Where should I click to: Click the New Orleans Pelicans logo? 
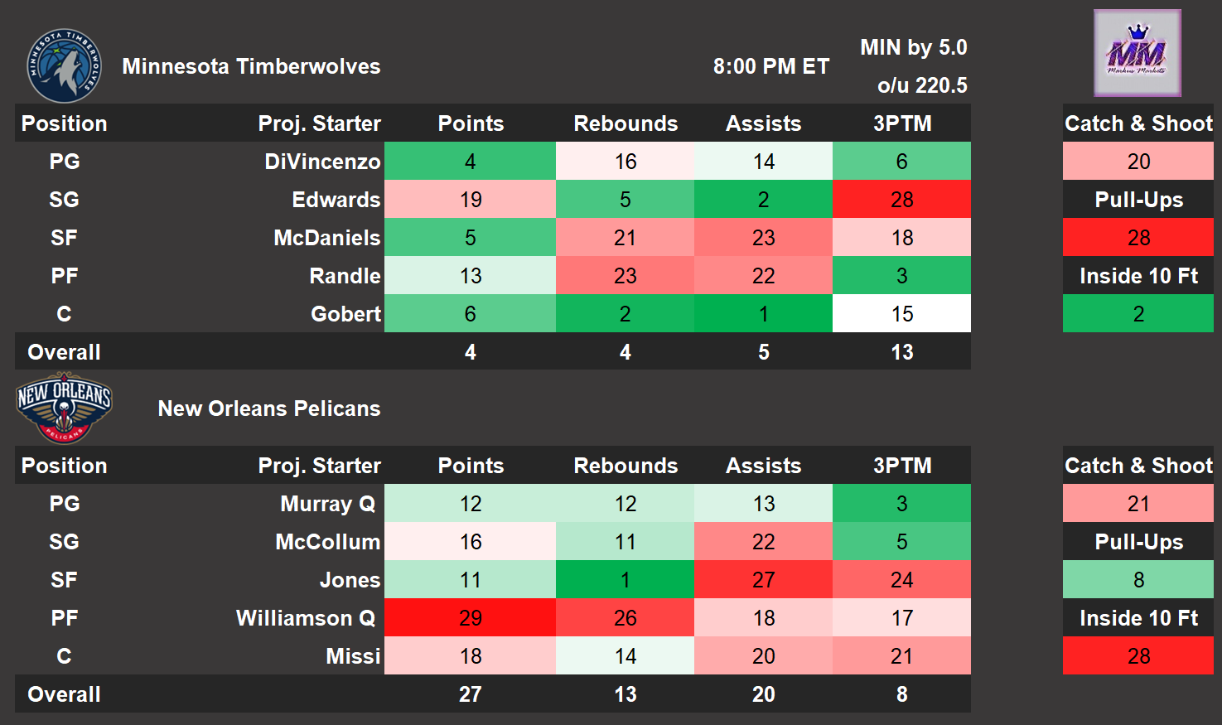(64, 408)
